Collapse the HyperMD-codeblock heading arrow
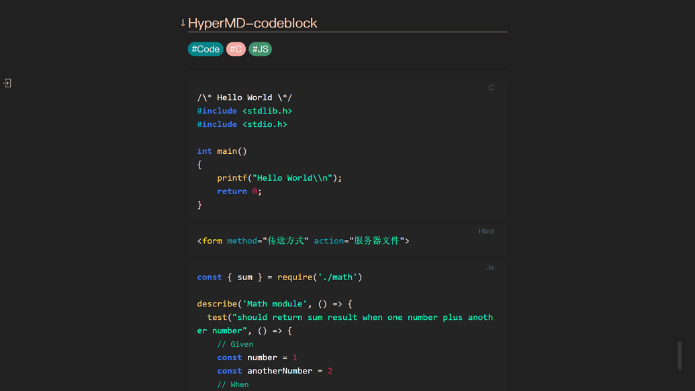 183,23
